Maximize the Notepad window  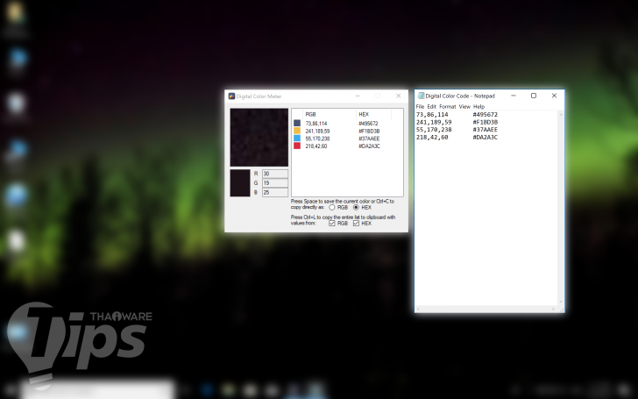534,96
